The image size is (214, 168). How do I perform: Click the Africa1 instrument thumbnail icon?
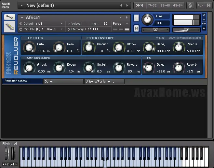click(x=9, y=27)
